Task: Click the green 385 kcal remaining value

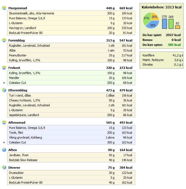Action: pyautogui.click(x=174, y=45)
